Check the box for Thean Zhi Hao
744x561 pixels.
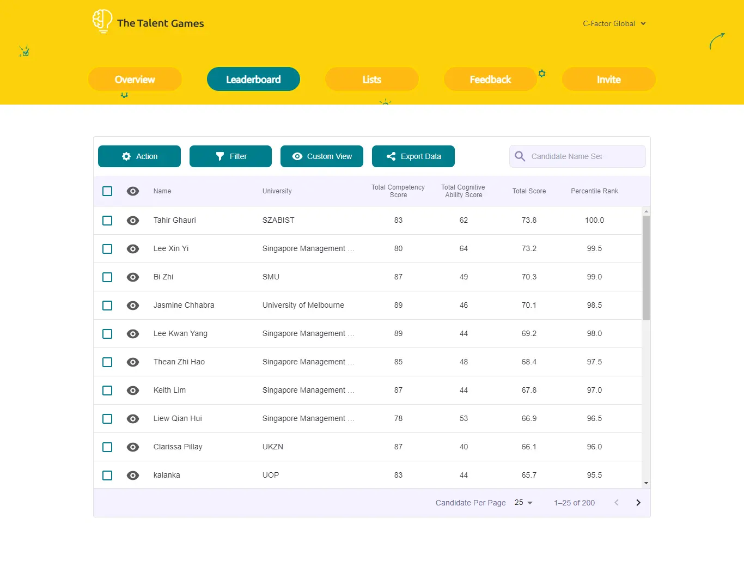107,362
